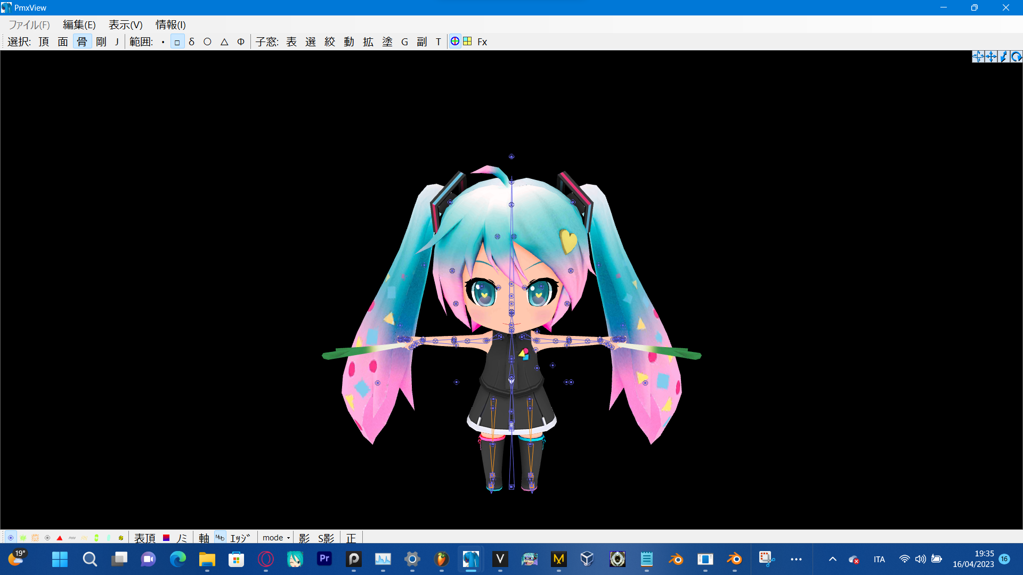Open the ファイル(F) menu

tap(29, 25)
